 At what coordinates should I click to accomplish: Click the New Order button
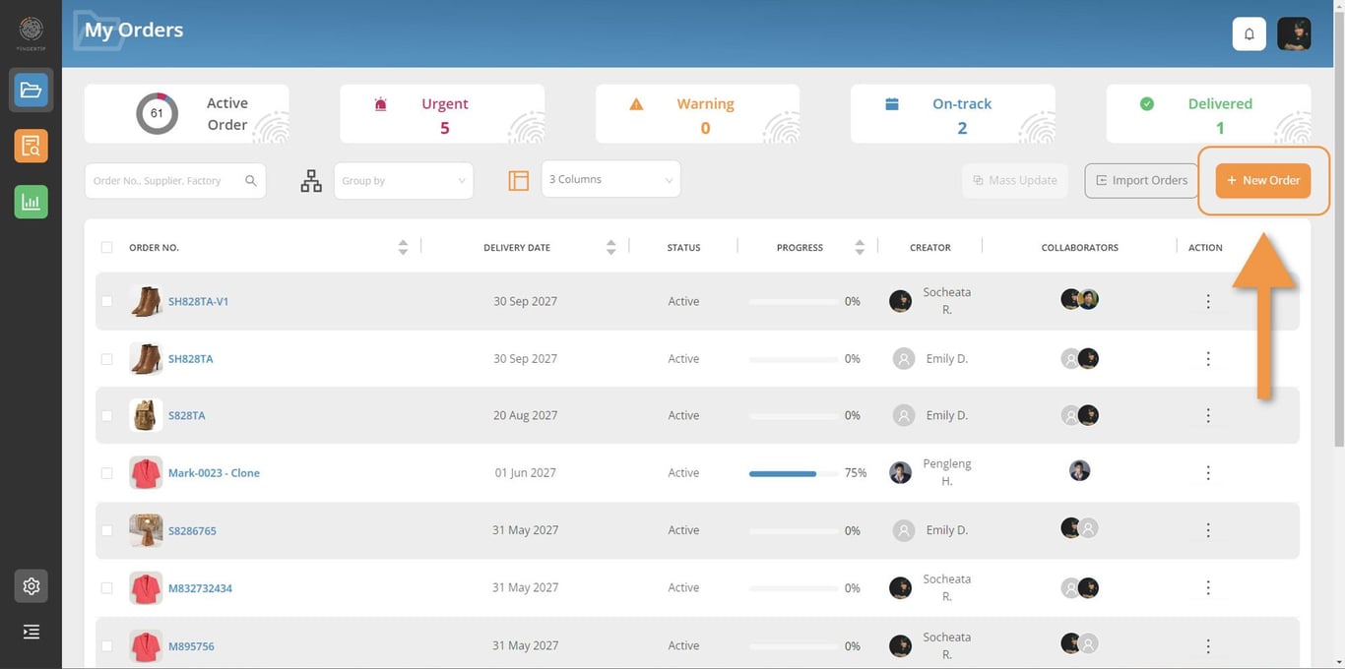click(1263, 181)
